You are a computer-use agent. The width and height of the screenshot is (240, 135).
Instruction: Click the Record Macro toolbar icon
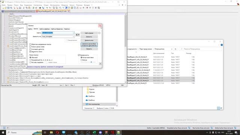(x=87, y=8)
